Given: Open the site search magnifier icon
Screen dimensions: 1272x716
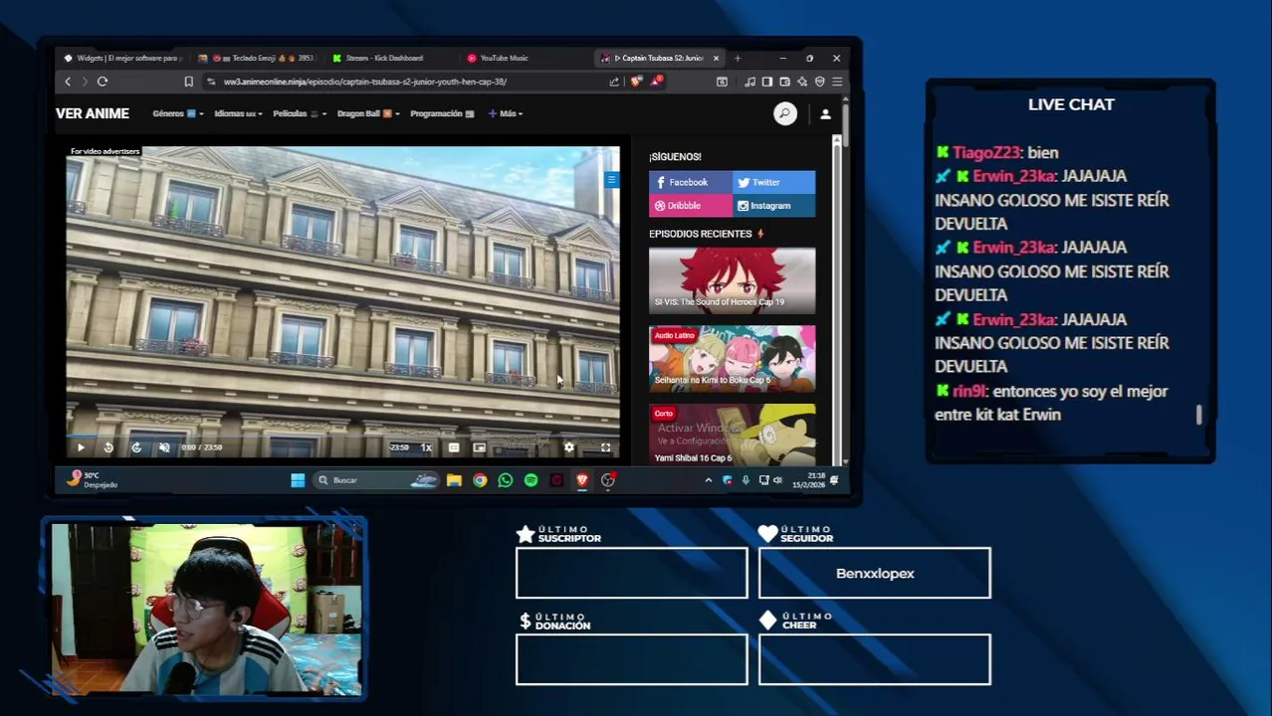Looking at the screenshot, I should pyautogui.click(x=785, y=114).
